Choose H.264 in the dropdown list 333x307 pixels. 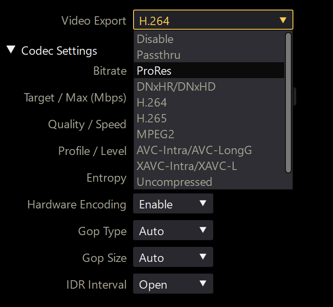coord(209,102)
